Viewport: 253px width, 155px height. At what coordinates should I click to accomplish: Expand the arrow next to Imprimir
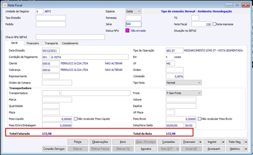click(x=223, y=142)
